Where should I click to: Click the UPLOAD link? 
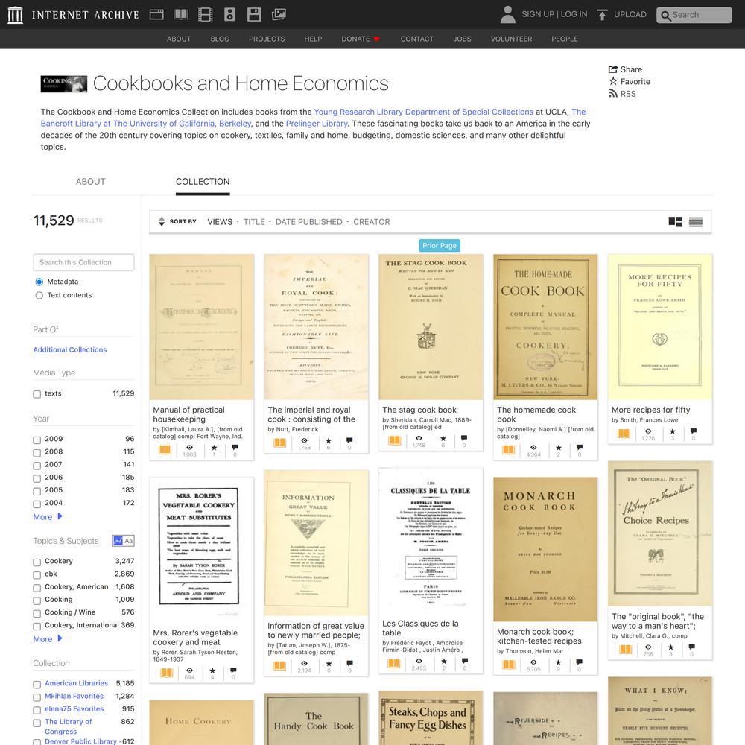[630, 14]
